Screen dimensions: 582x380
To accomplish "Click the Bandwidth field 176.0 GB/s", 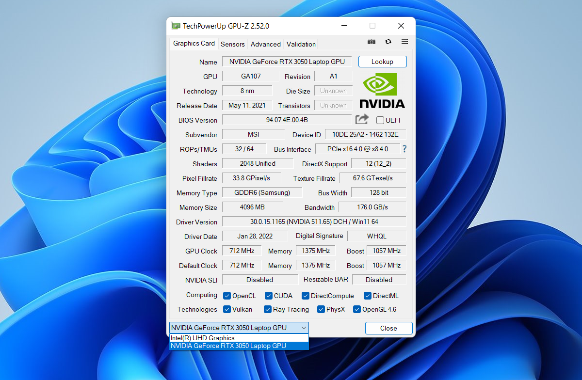I will [x=372, y=207].
